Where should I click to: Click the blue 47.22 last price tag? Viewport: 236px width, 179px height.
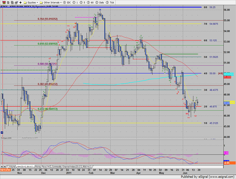(227, 103)
